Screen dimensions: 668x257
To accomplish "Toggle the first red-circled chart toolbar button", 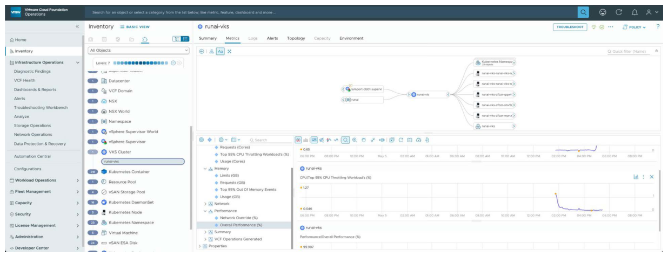I will point(298,140).
